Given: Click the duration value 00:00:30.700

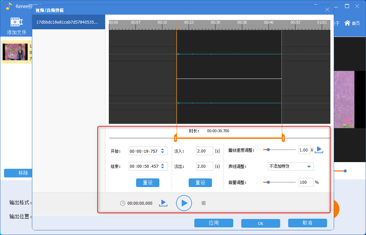Looking at the screenshot, I should (218, 131).
